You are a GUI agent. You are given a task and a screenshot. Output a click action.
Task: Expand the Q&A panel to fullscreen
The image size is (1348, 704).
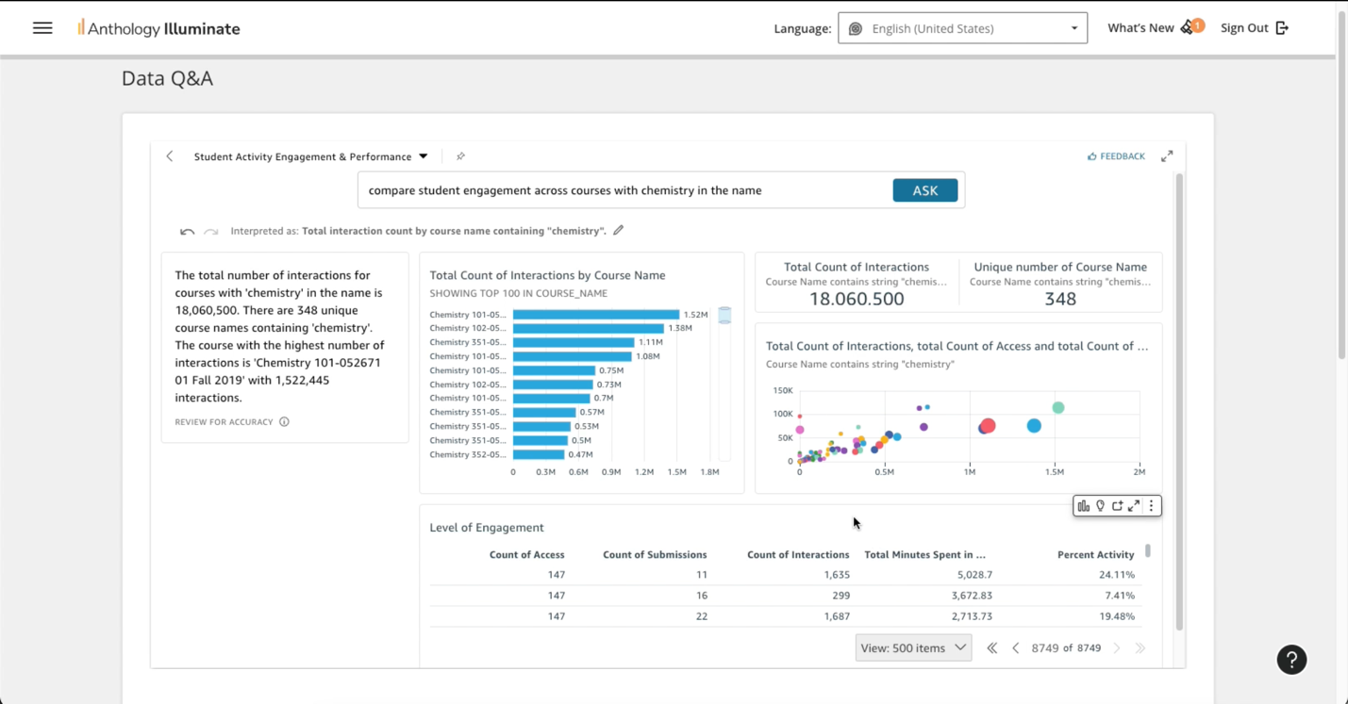click(1167, 156)
